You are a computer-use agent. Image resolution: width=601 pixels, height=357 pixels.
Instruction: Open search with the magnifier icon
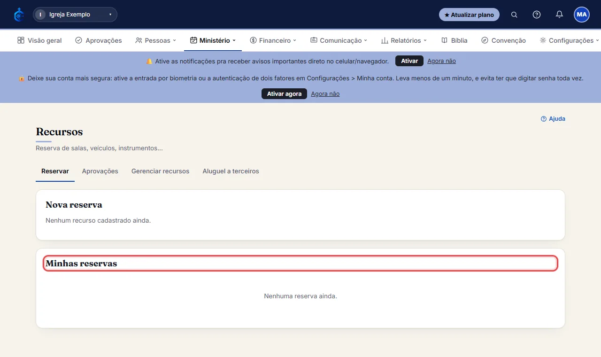pos(514,15)
